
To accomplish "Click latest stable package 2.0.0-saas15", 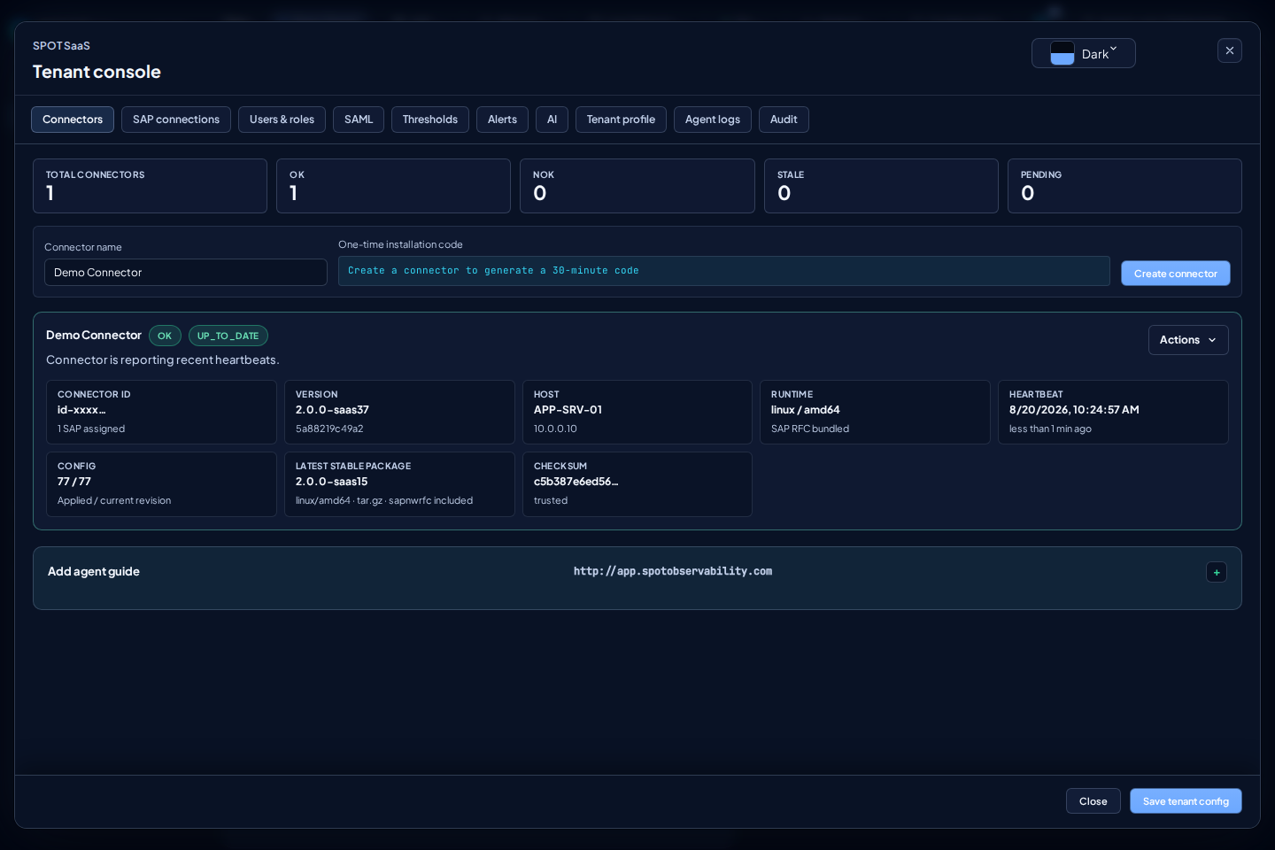I will tap(331, 482).
